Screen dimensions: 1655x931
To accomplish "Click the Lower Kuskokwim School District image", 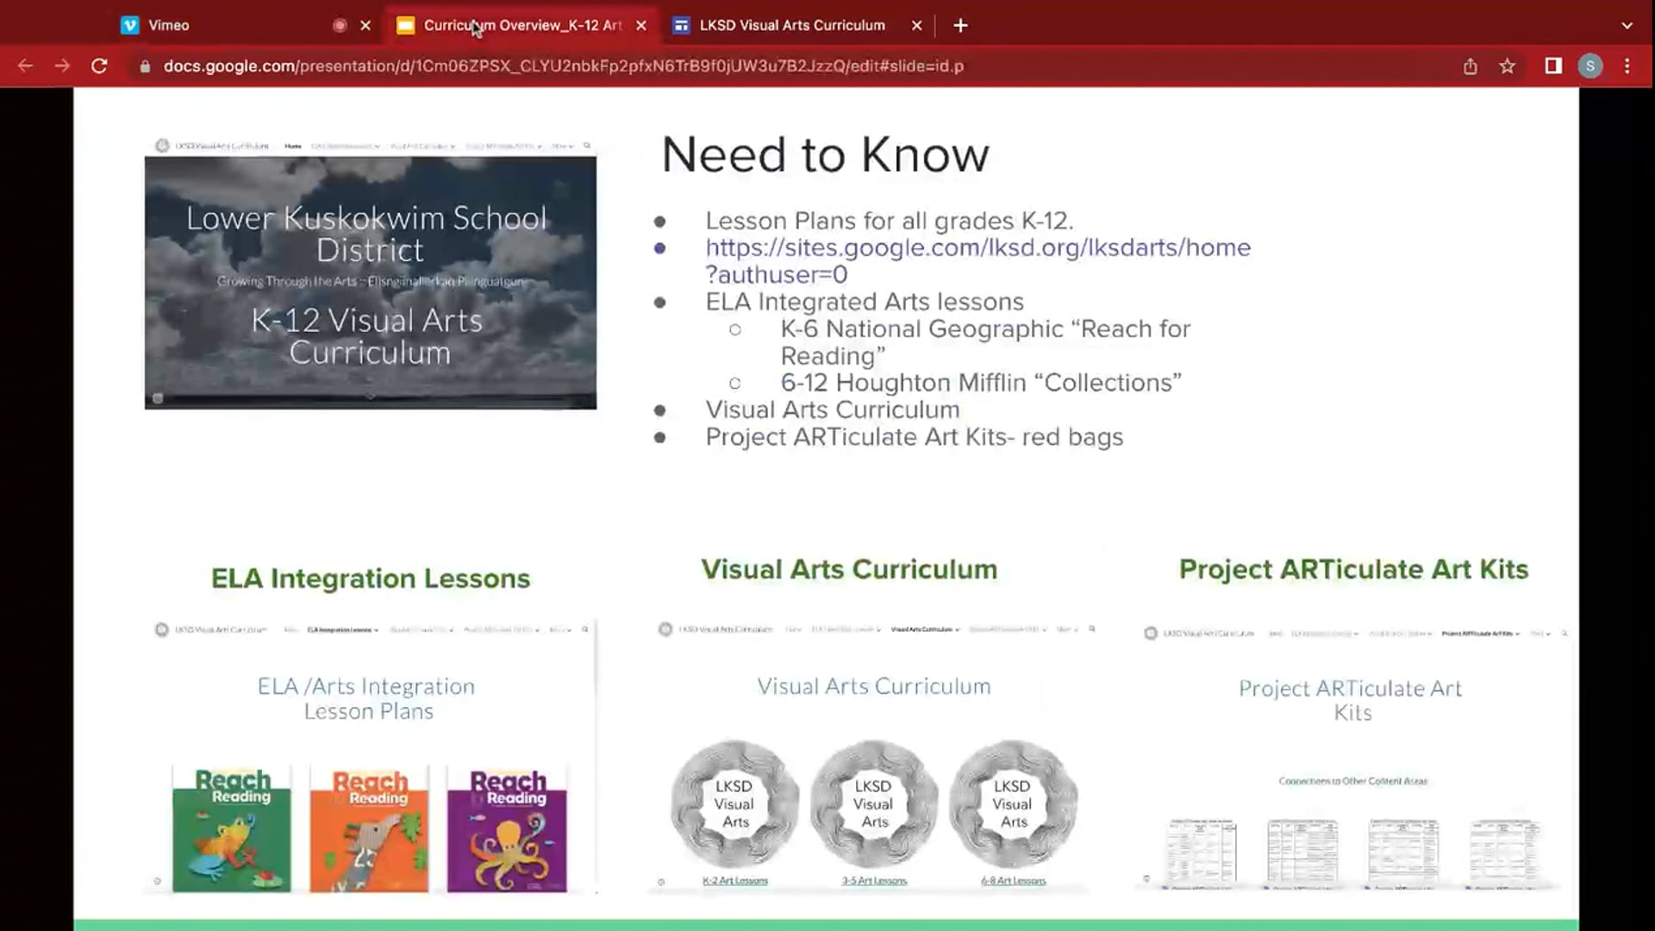I will tap(371, 273).
